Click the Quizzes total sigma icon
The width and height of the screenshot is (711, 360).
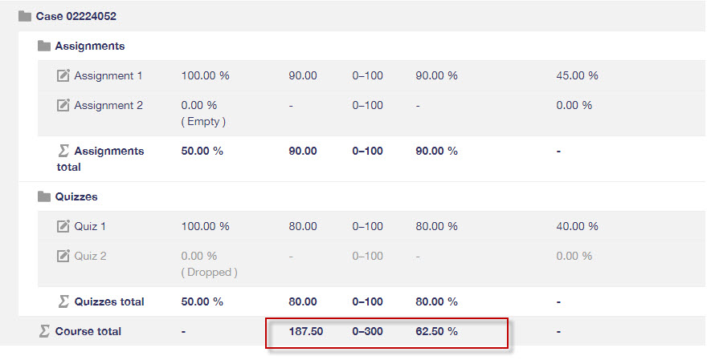[x=63, y=301]
